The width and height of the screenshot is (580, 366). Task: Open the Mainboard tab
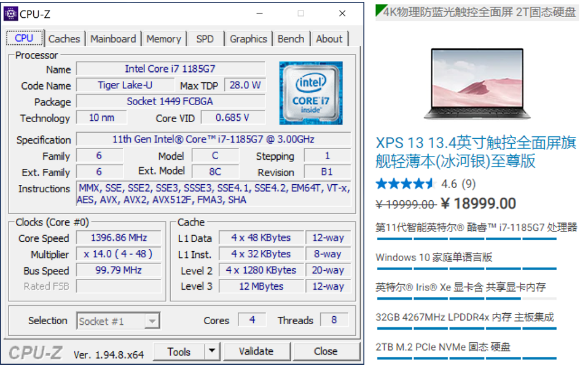pyautogui.click(x=113, y=39)
